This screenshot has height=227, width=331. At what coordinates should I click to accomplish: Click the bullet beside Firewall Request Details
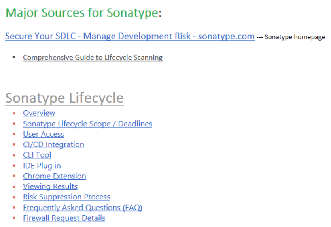[14, 218]
